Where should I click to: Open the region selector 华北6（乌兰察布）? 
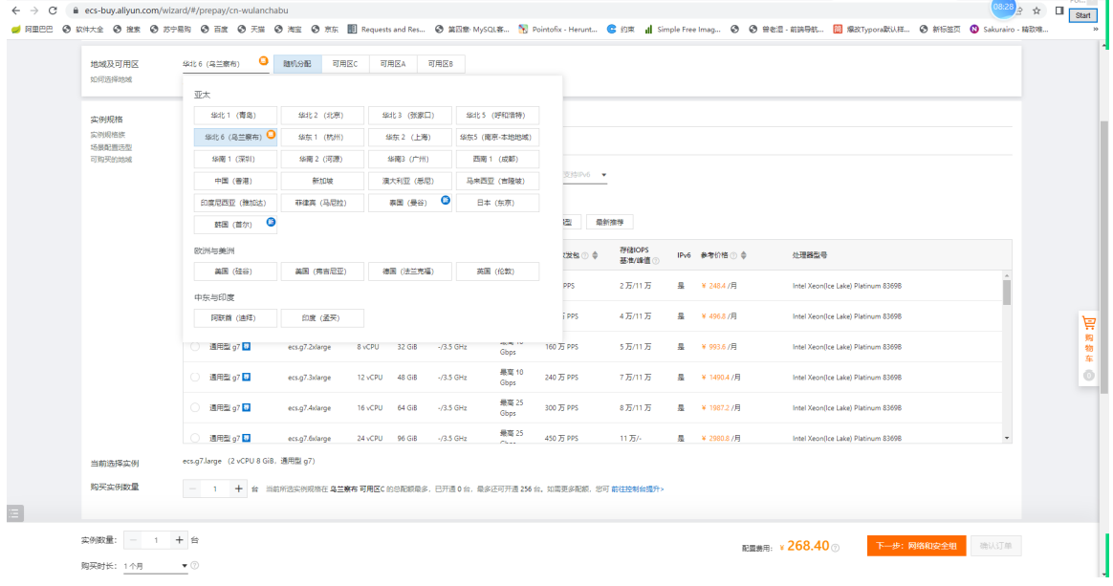click(226, 64)
